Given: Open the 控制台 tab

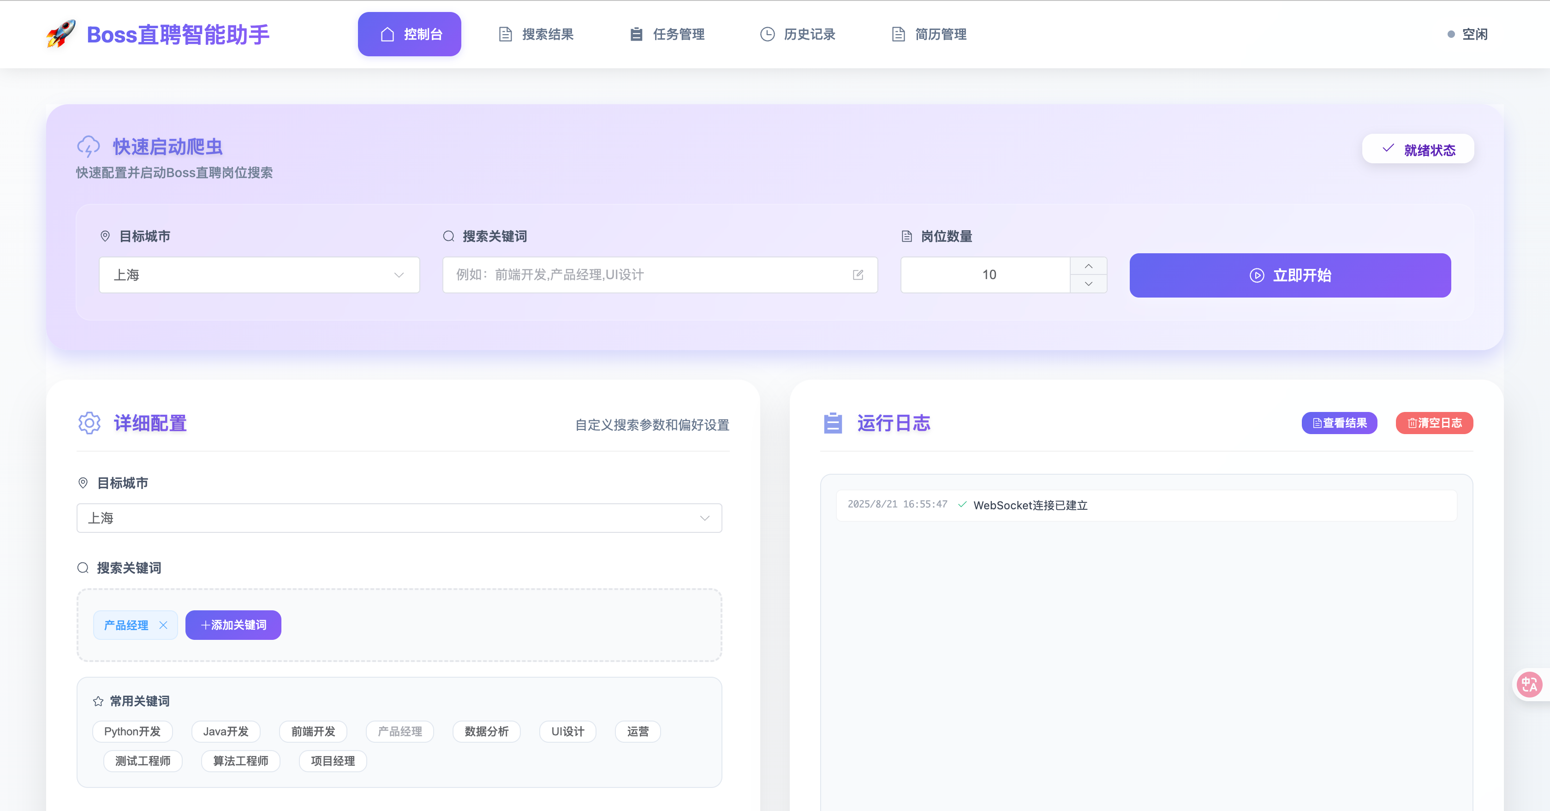Looking at the screenshot, I should 409,34.
